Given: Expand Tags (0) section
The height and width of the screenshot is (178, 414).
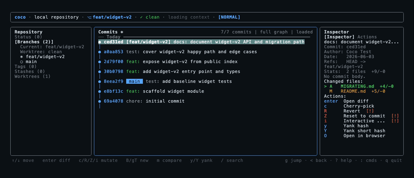Looking at the screenshot, I should click(x=26, y=67).
